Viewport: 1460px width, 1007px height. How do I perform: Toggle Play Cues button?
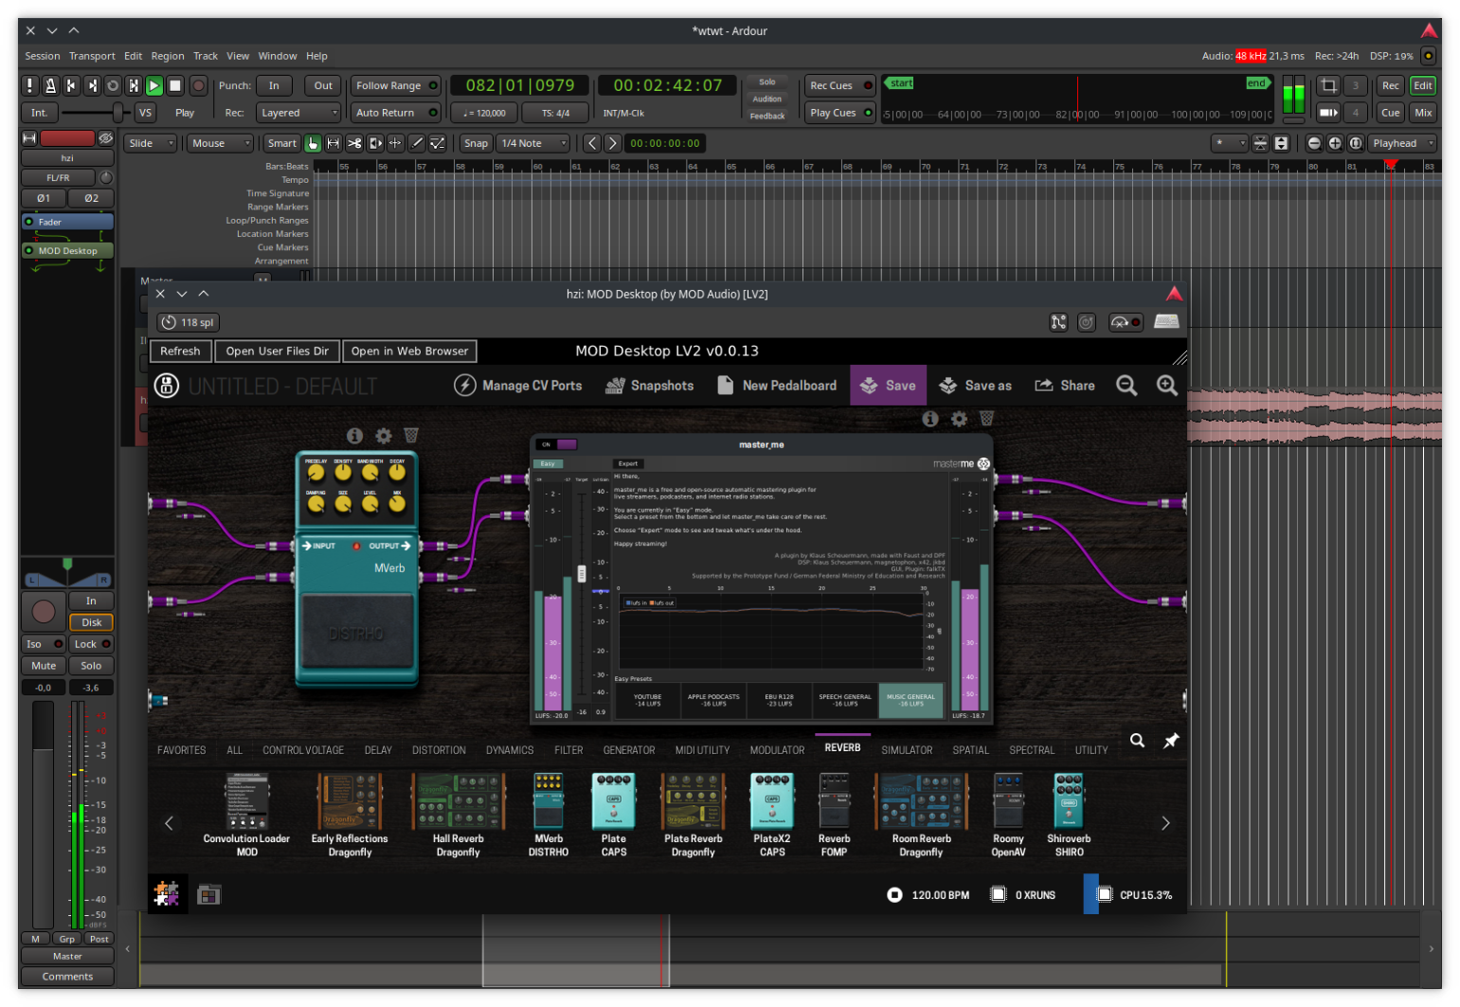point(840,113)
